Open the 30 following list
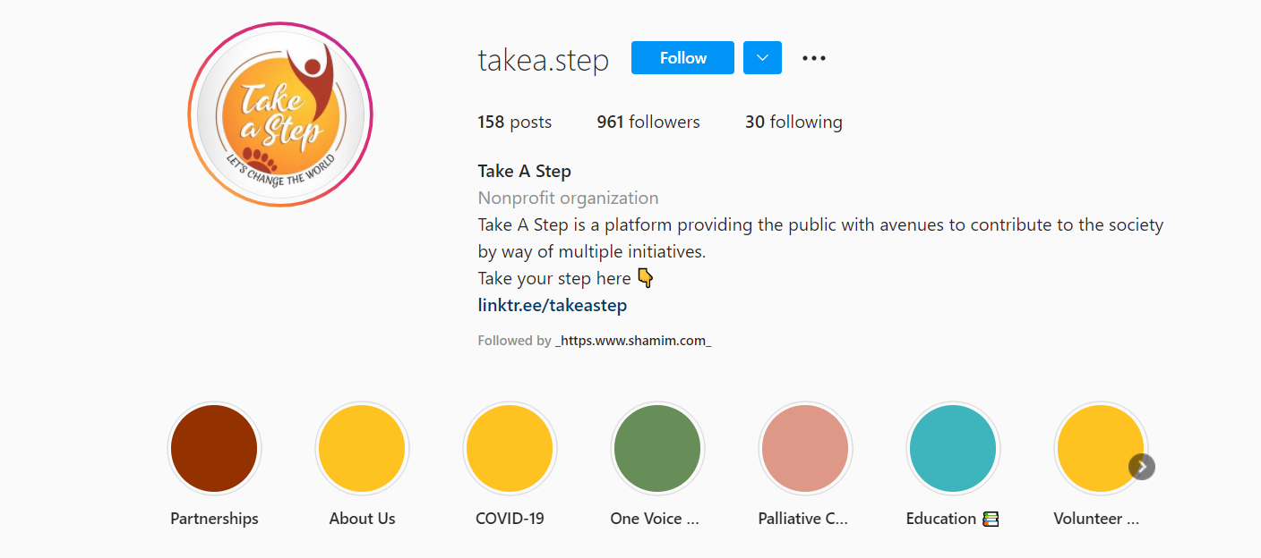Image resolution: width=1261 pixels, height=558 pixels. tap(793, 123)
